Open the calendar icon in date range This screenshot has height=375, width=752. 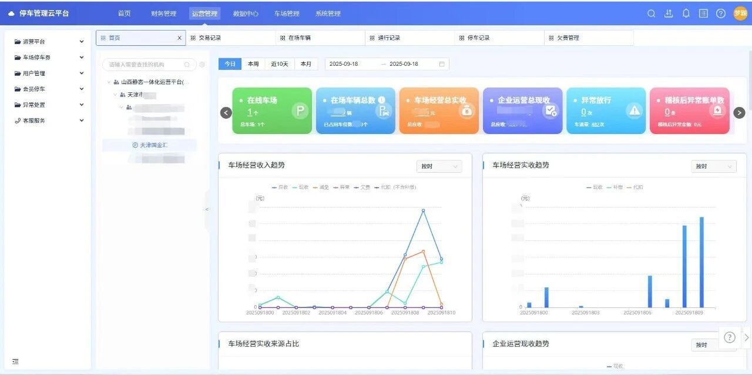(x=442, y=64)
